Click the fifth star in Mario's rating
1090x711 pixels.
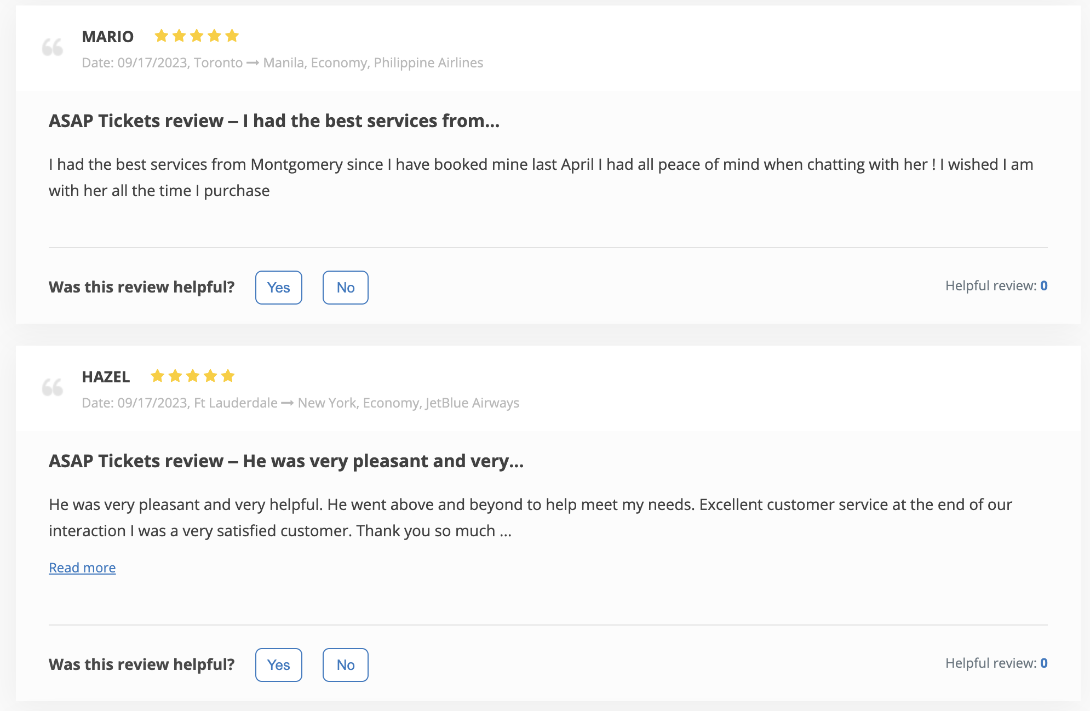coord(232,35)
